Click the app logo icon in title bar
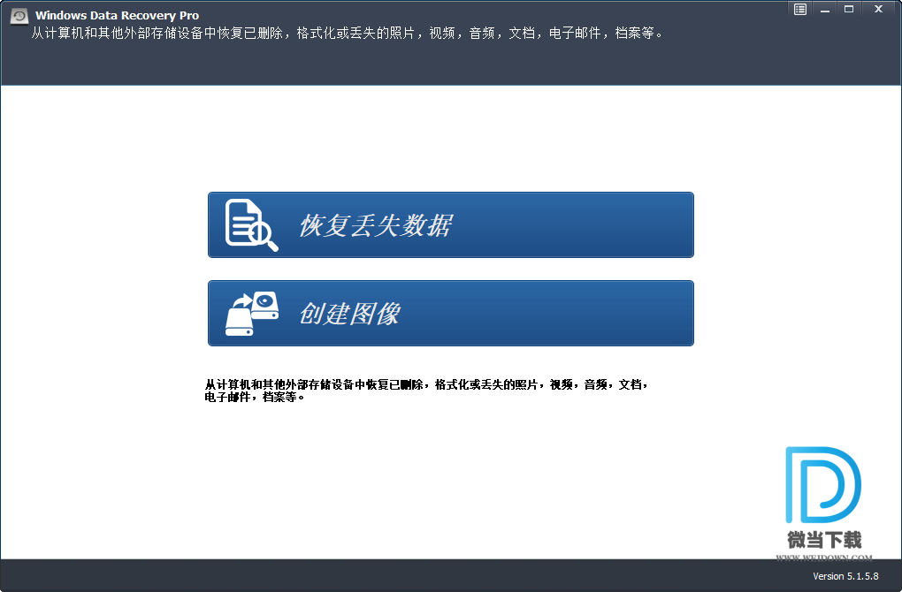Image resolution: width=902 pixels, height=592 pixels. point(19,16)
